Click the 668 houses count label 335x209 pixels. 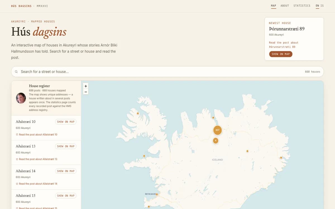(x=313, y=72)
